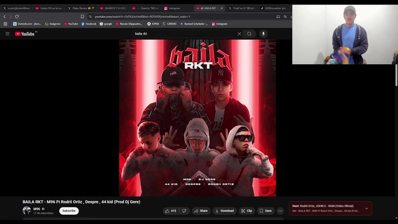This screenshot has width=398, height=224.
Task: Switch to the 'TinaK en X' tab
Action: coord(242,8)
